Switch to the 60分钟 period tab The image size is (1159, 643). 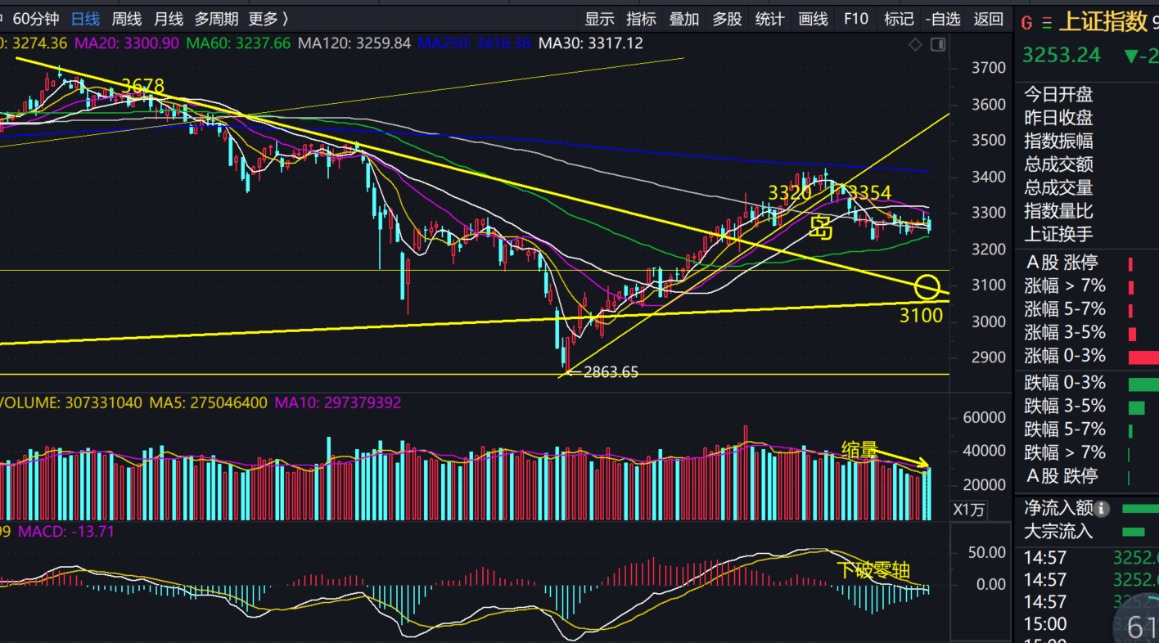[36, 19]
